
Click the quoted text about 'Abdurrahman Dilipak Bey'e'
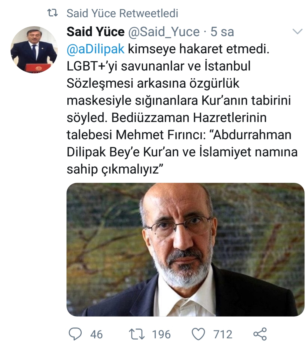(182, 152)
